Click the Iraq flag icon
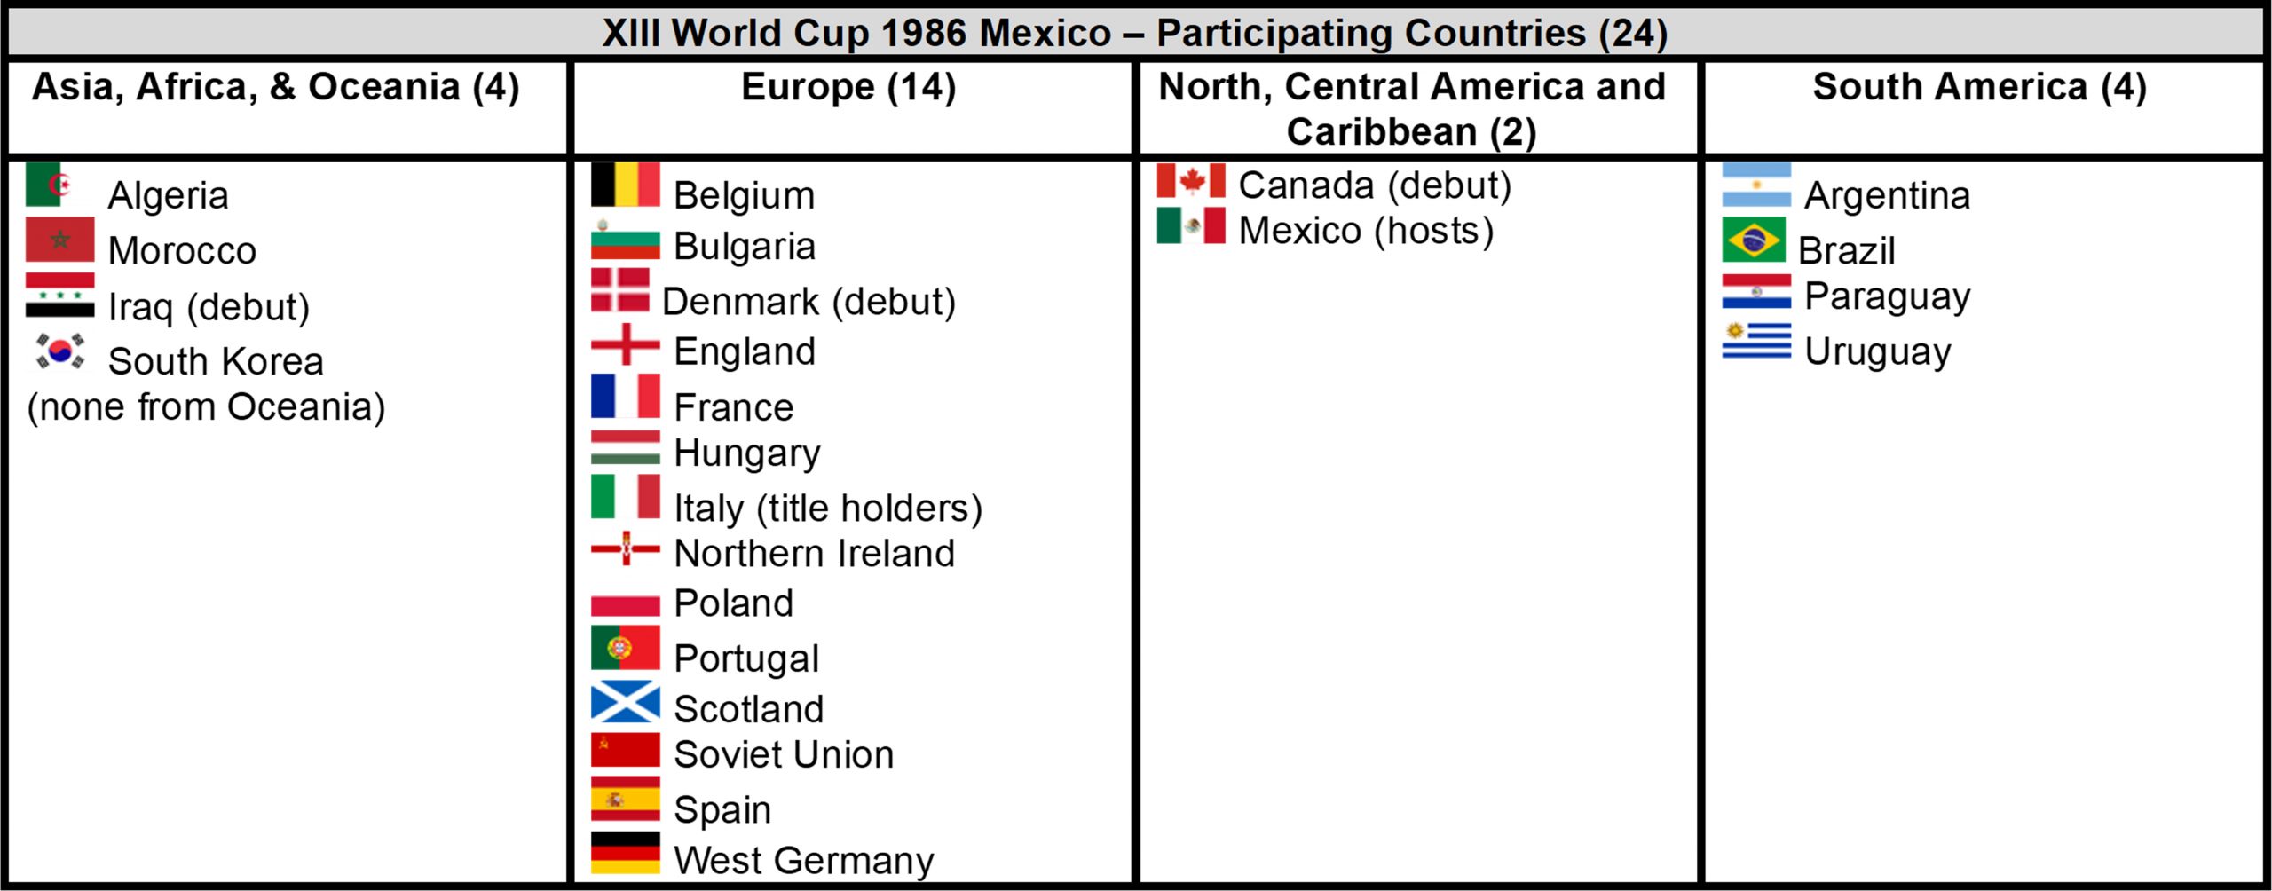Viewport: 2272px width, 891px height. click(60, 296)
